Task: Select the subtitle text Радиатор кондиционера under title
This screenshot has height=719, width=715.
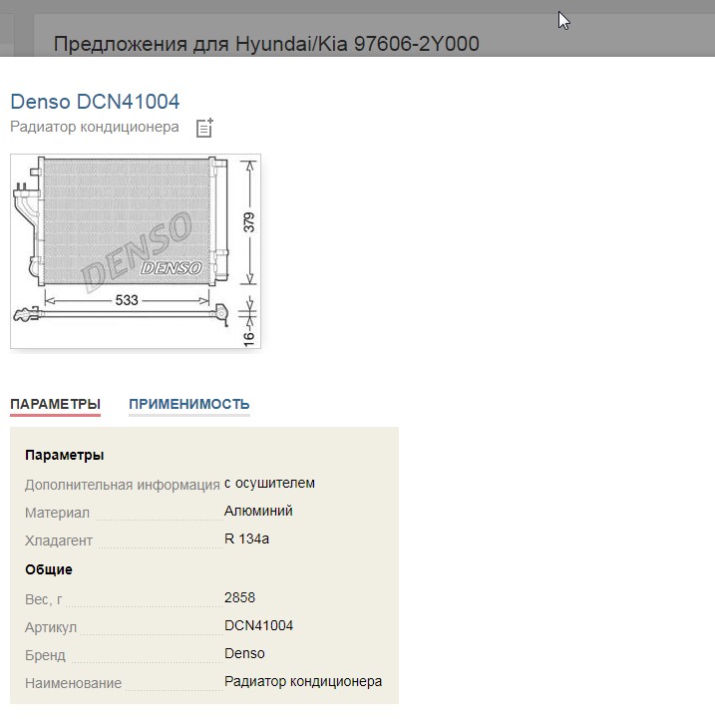Action: click(x=95, y=127)
